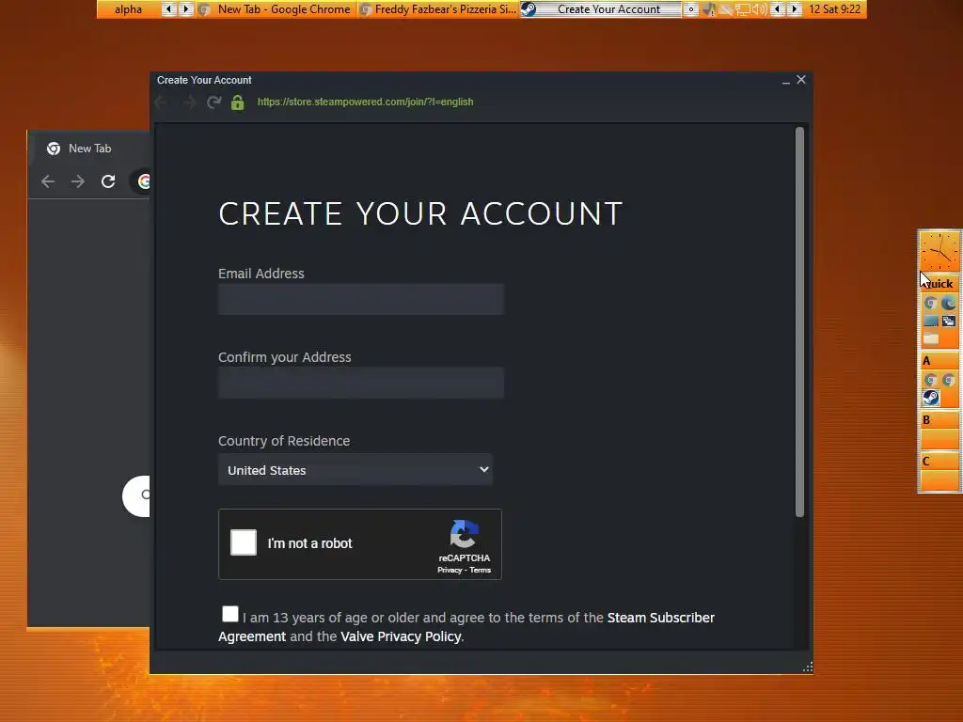
Task: Launch Edge from the Quick panel
Action: coord(948,304)
